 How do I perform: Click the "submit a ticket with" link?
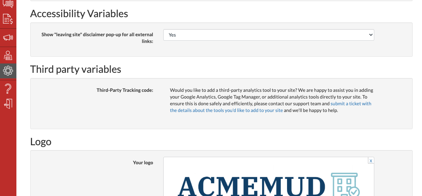[351, 103]
